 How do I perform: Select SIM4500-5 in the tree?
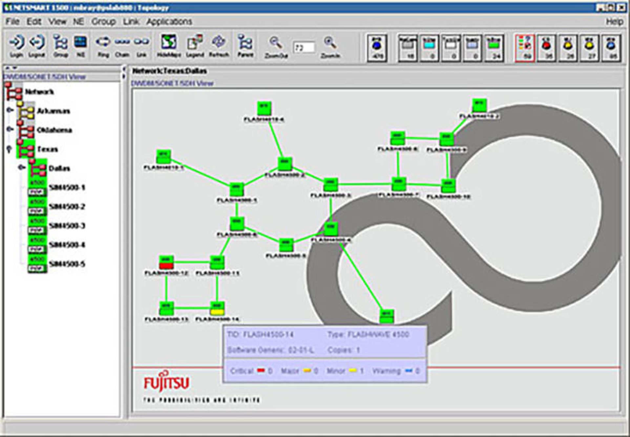67,264
